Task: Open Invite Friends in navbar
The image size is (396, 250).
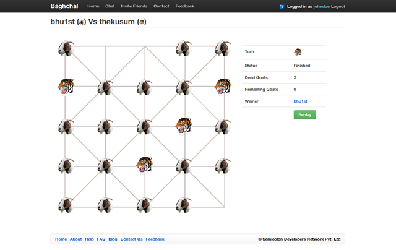Action: click(x=134, y=6)
